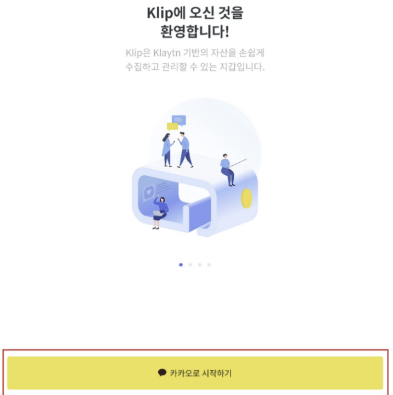Tap the man sitting with fishing rod
The image size is (393, 395).
(228, 170)
